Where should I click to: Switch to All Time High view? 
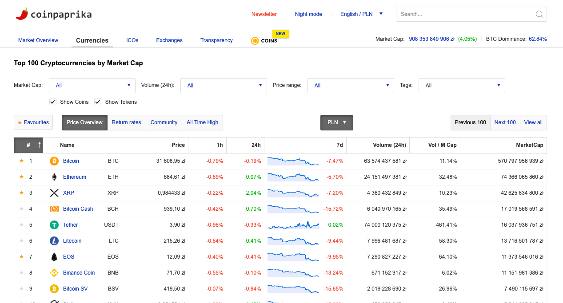click(202, 122)
